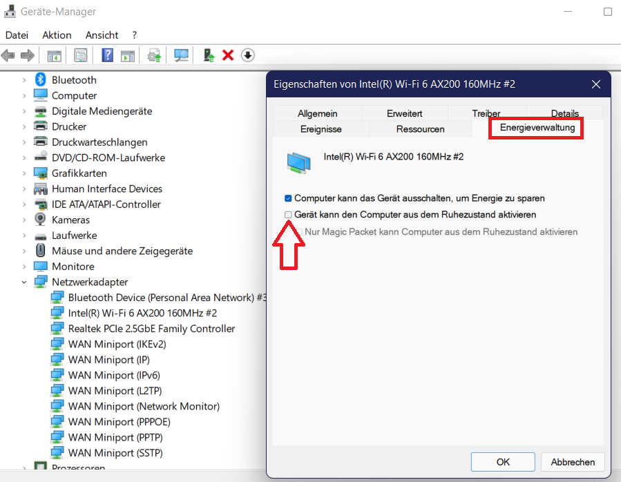The image size is (621, 482).
Task: Select the Energieverwaltung tab
Action: coord(537,128)
